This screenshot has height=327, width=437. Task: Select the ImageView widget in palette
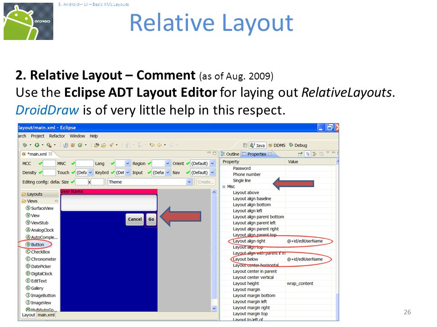(x=38, y=302)
